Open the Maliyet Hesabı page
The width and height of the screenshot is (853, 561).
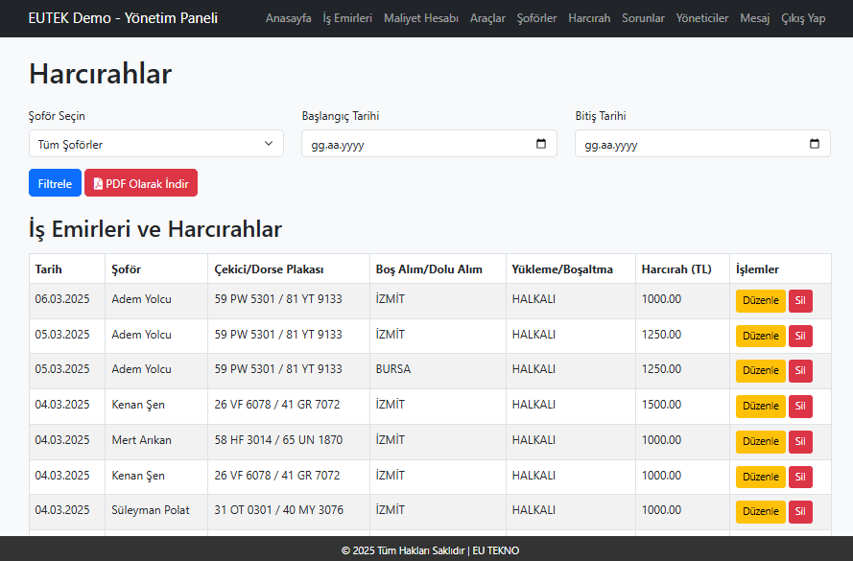pos(421,18)
